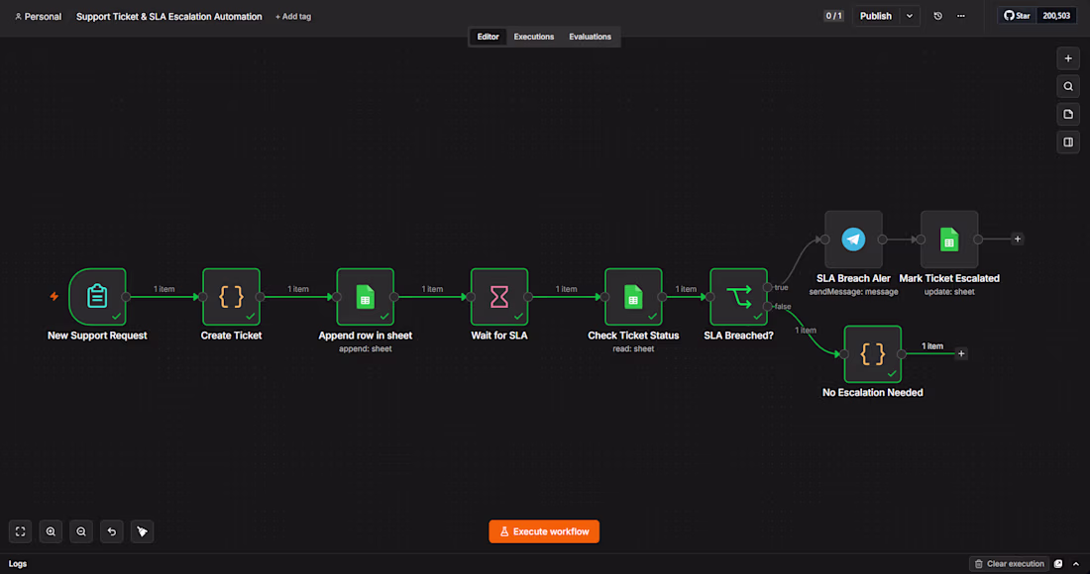Screen dimensions: 1090x574
Task: Select the Mark Ticket Escalated sheet node
Action: click(949, 239)
